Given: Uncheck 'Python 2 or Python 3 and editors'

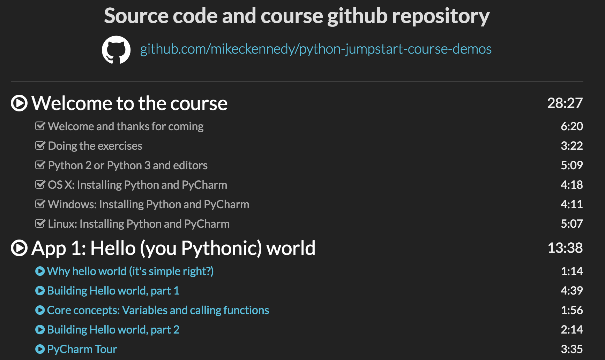Looking at the screenshot, I should pyautogui.click(x=40, y=165).
